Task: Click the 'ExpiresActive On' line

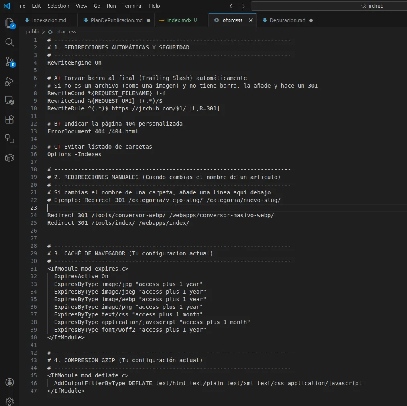Action: [x=81, y=276]
